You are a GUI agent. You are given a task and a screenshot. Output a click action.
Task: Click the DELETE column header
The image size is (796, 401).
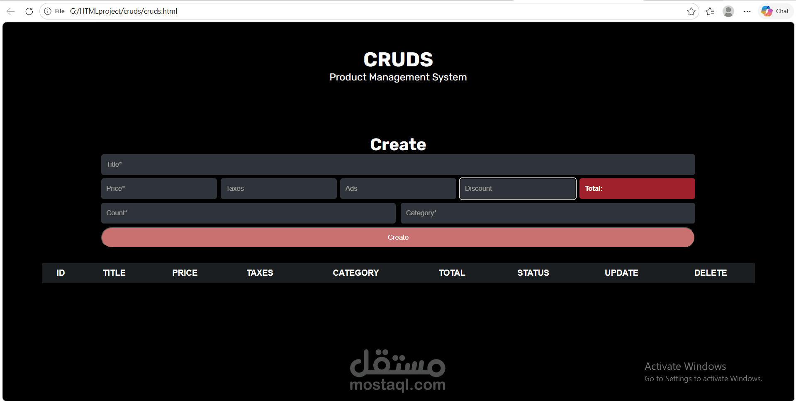(711, 273)
